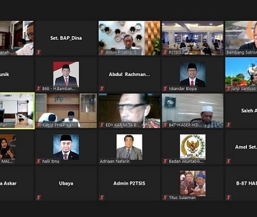Click muted mic icon beside Titus Sulaiman
The width and height of the screenshot is (257, 217).
165,197
